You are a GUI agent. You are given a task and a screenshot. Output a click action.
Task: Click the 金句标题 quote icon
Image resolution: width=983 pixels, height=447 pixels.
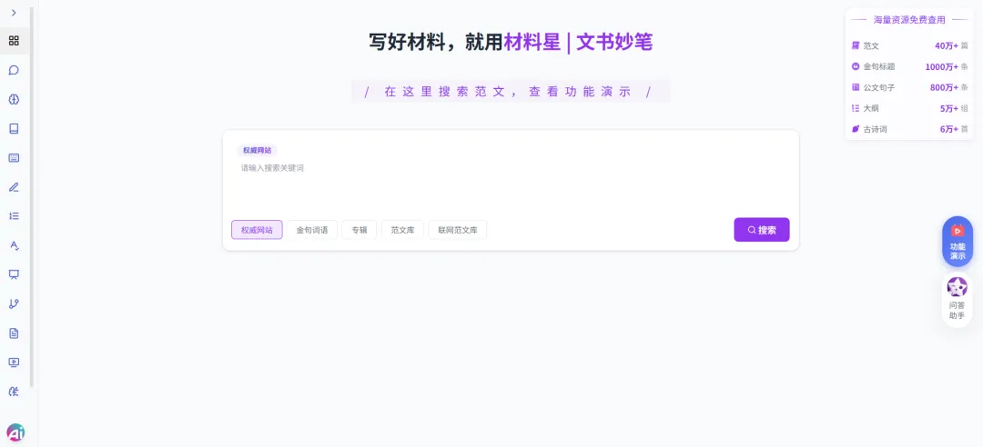pos(856,66)
